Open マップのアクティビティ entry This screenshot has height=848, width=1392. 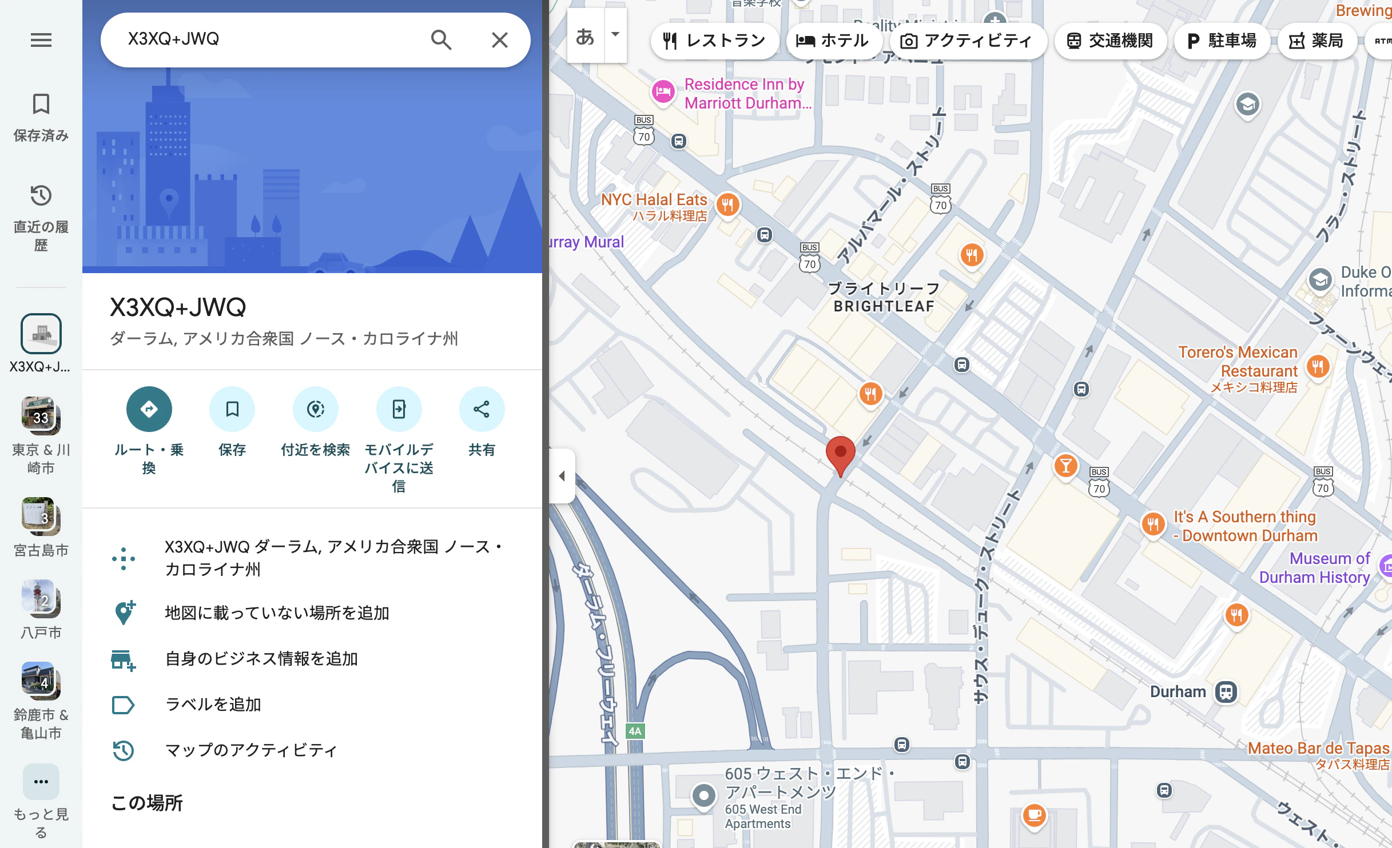pyautogui.click(x=250, y=750)
